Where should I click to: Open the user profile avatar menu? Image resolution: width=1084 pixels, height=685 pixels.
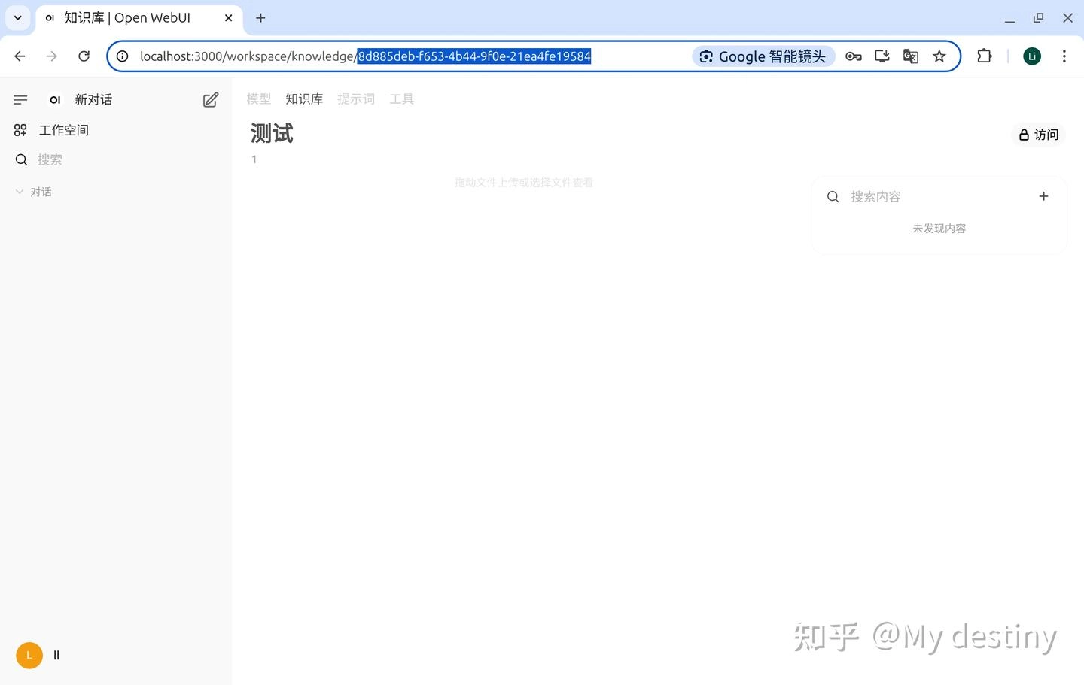(29, 655)
